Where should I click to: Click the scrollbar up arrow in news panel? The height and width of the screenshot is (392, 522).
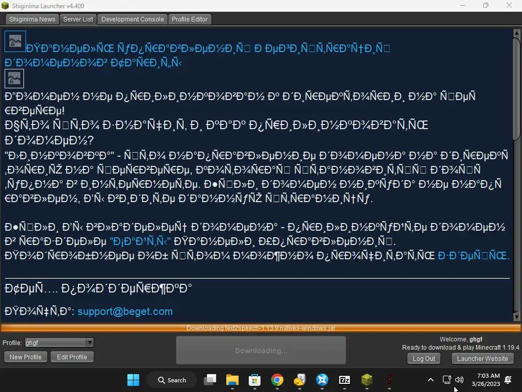pos(517,33)
